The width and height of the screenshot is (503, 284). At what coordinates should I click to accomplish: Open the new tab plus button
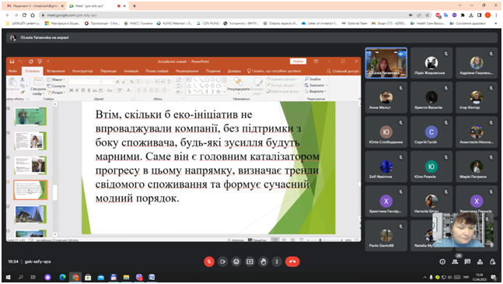click(134, 5)
